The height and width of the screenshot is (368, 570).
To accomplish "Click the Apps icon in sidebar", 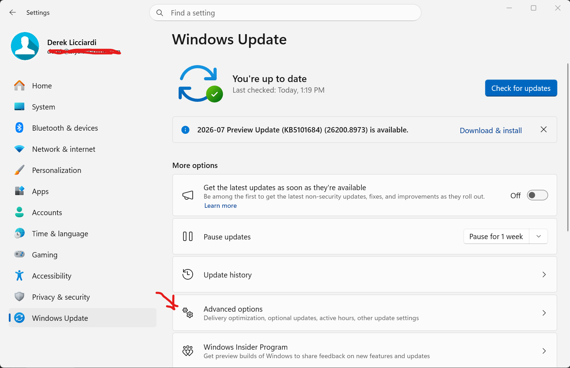I will pos(19,191).
